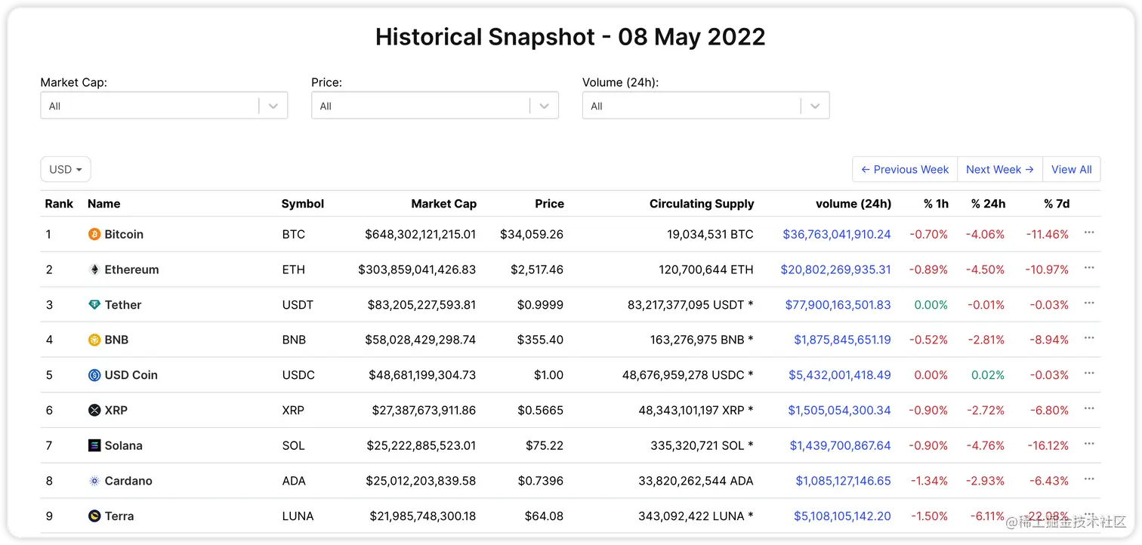The width and height of the screenshot is (1142, 545).
Task: Click the Cardano logo icon
Action: (x=94, y=481)
